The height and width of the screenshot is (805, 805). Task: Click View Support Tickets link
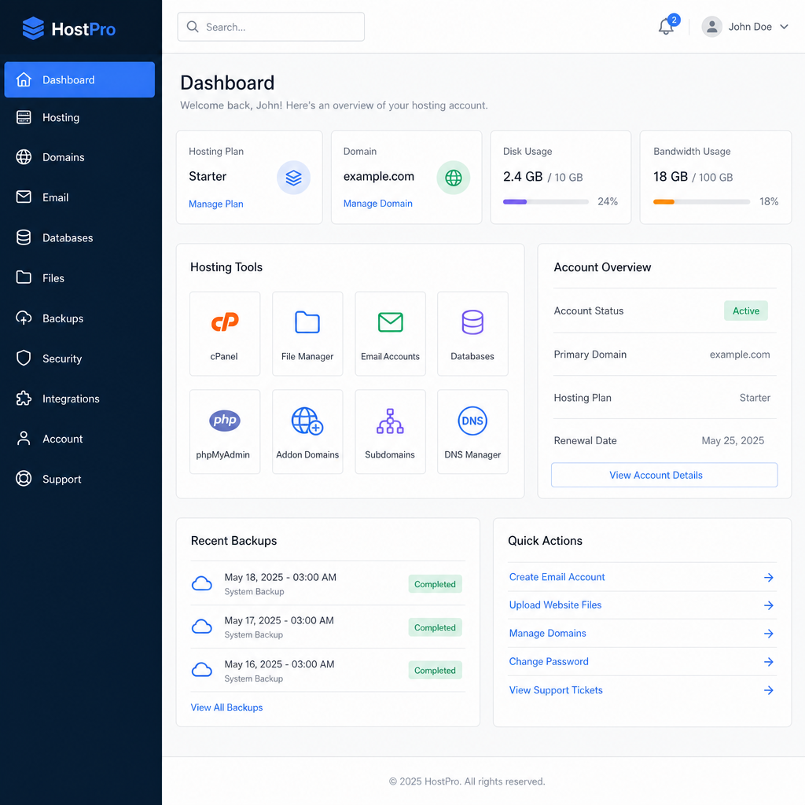(556, 690)
